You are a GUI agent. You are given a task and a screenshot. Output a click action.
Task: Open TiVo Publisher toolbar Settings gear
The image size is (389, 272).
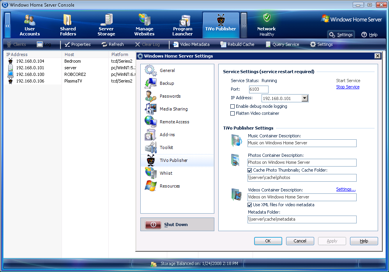[x=321, y=44]
